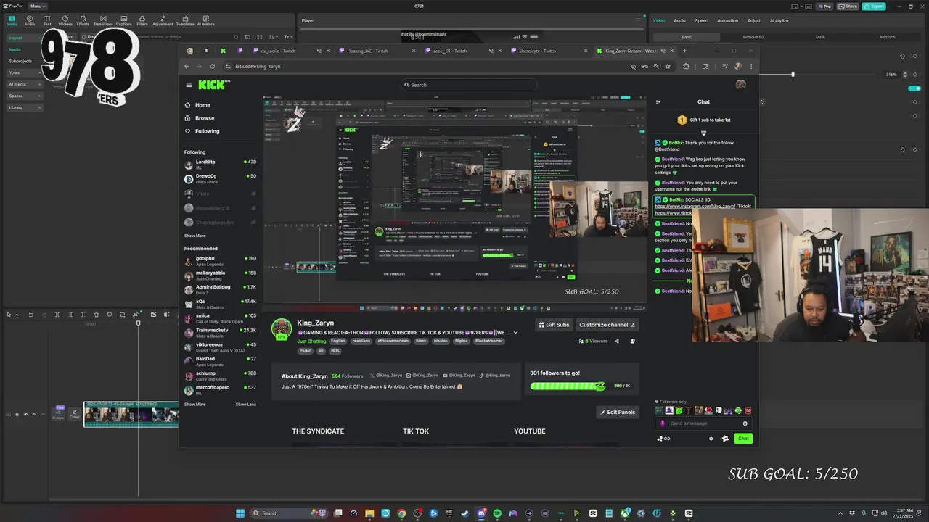
Task: Toggle mute on King_Zaryn Stream tab
Action: coord(662,51)
